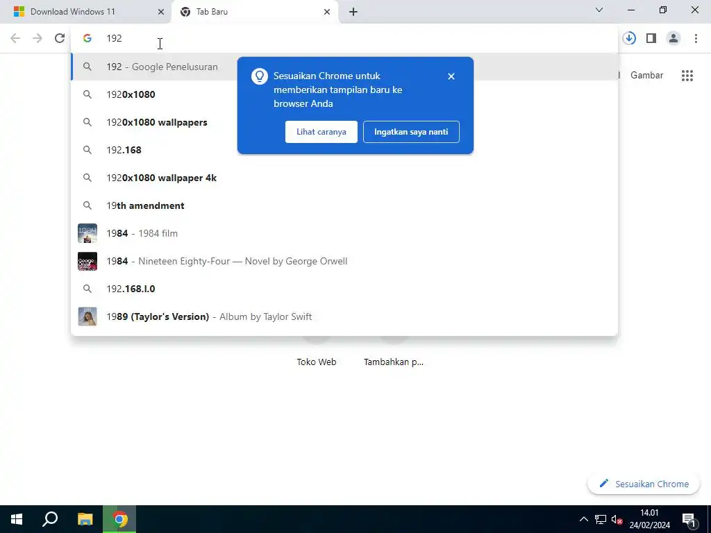Click the George Orwell novel thumbnail

coord(87,261)
